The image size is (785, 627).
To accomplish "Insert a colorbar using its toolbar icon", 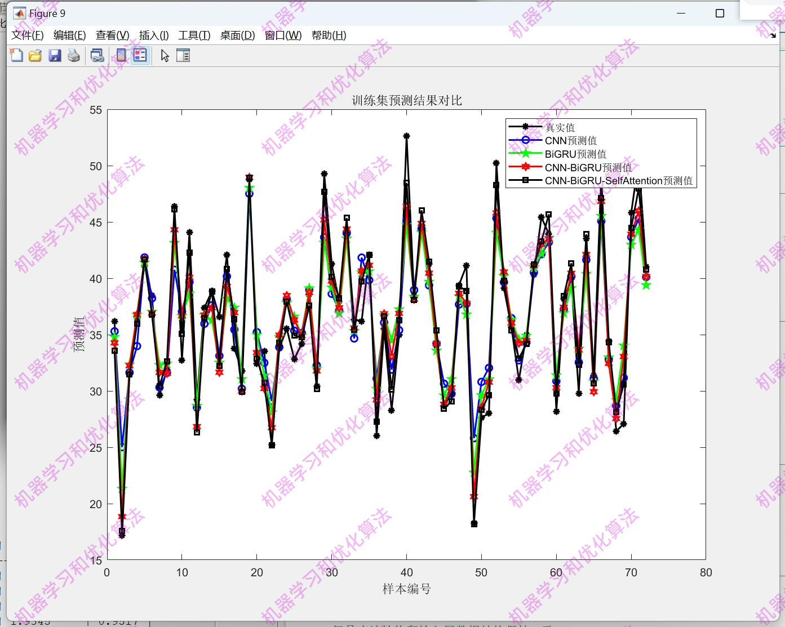I will click(x=120, y=55).
